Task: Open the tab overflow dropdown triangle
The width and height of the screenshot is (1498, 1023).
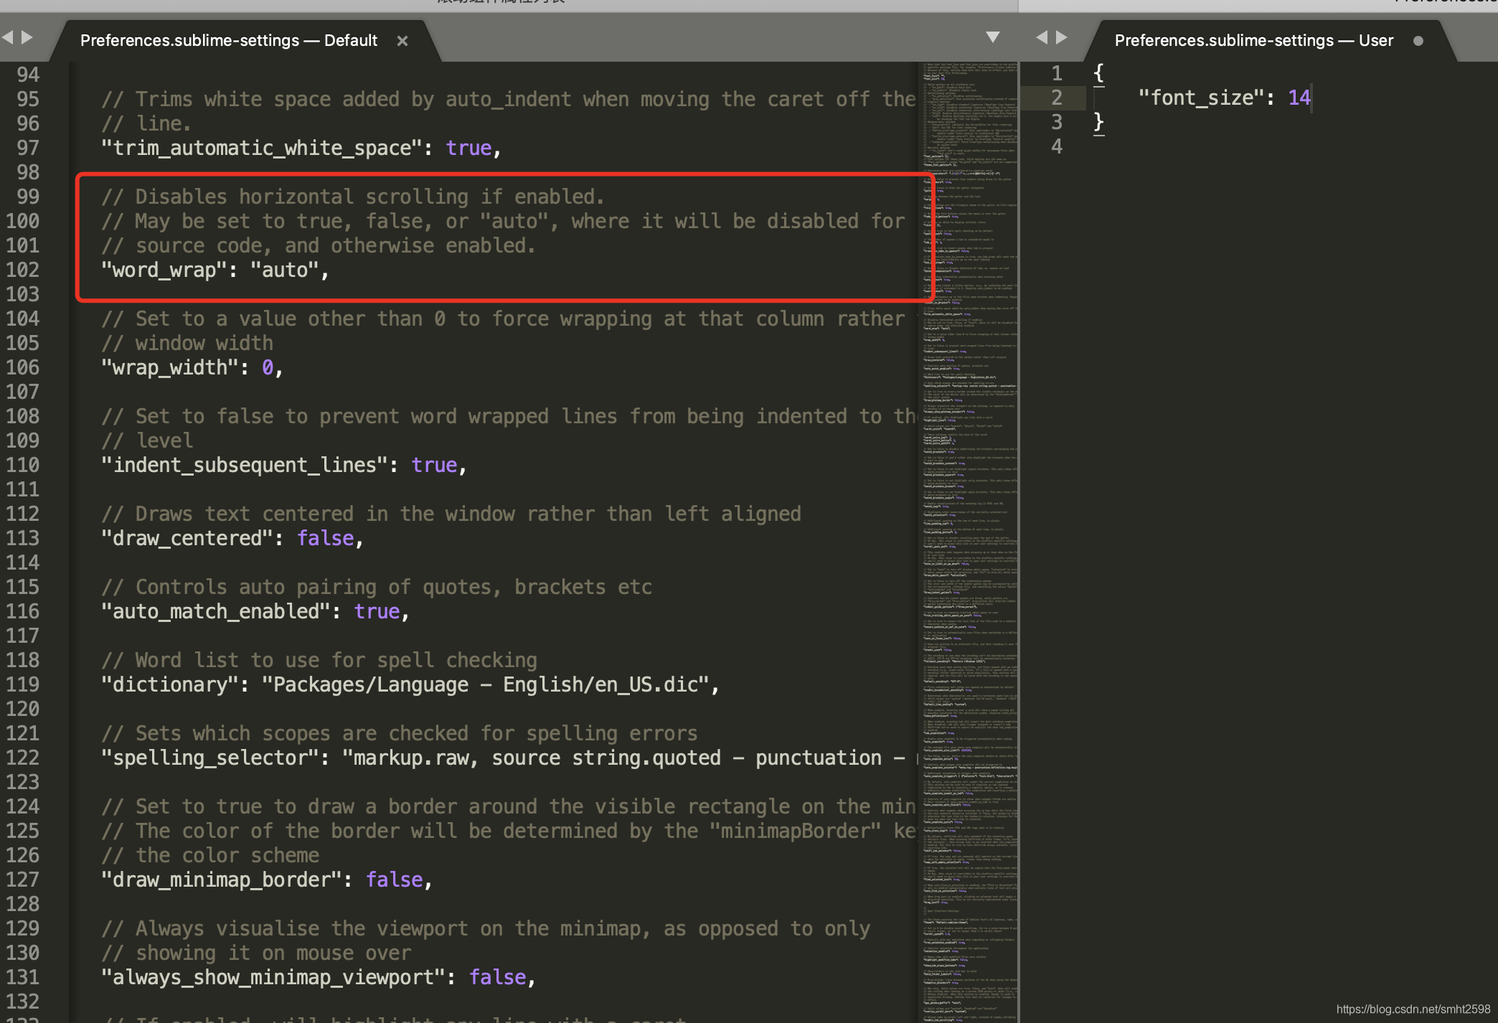Action: tap(993, 36)
